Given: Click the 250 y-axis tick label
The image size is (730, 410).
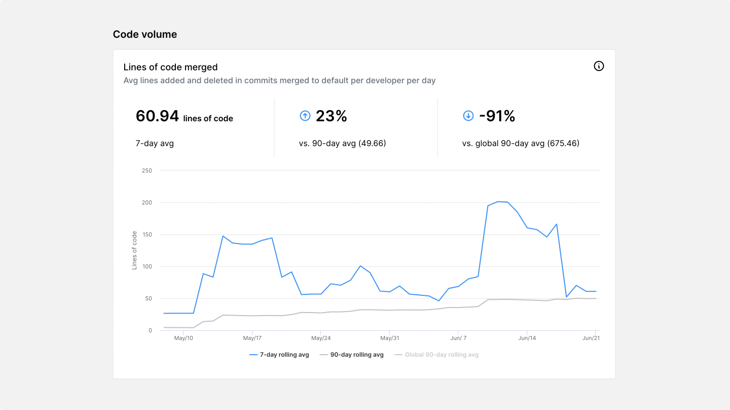Looking at the screenshot, I should point(147,170).
